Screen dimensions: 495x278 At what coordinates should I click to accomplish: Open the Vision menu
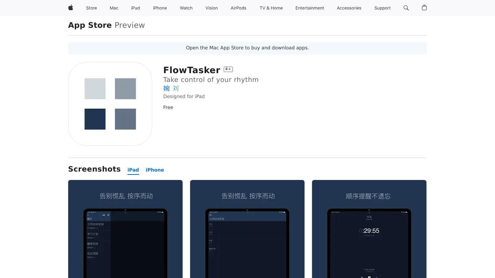tap(212, 8)
